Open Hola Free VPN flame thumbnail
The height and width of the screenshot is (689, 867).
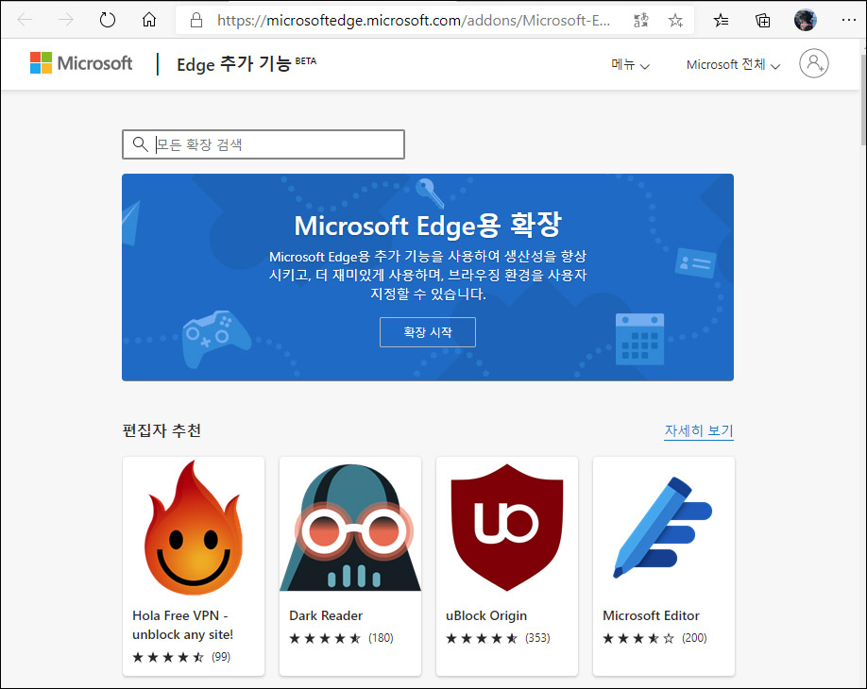click(x=194, y=529)
